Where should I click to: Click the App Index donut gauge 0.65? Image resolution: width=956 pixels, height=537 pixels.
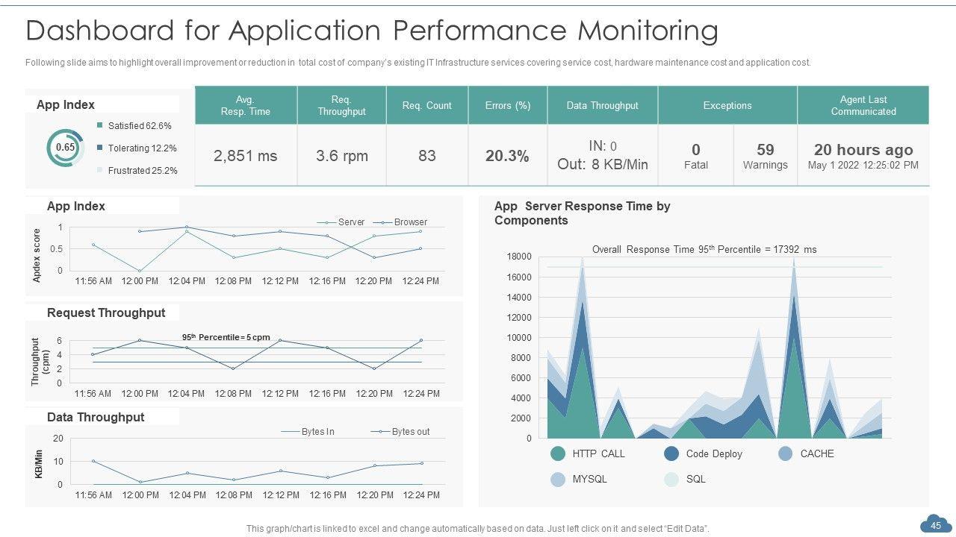65,148
